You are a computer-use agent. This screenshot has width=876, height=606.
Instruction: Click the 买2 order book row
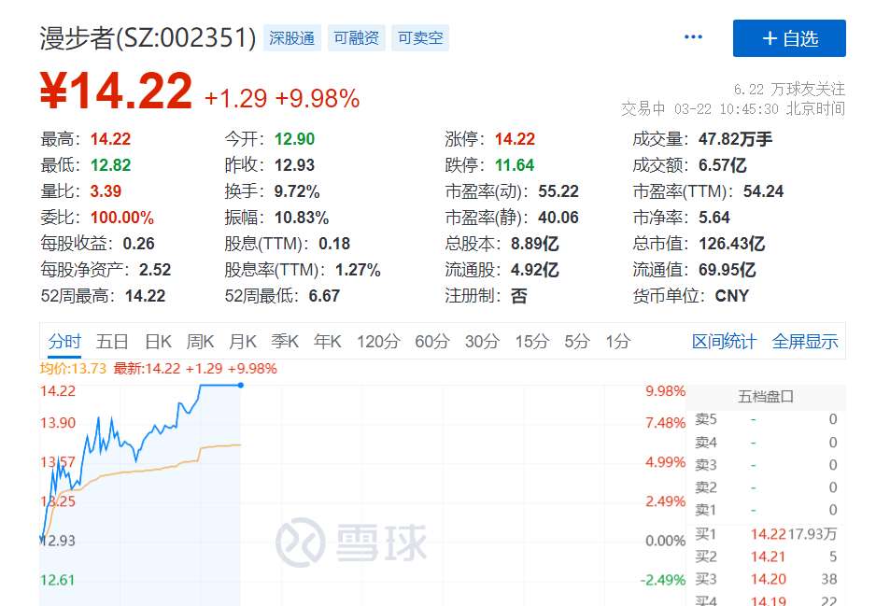point(766,557)
